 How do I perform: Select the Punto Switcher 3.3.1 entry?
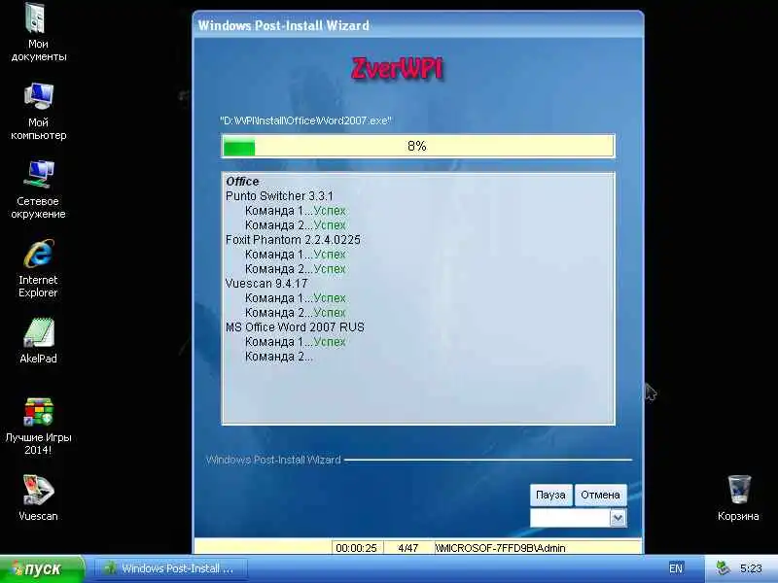click(279, 196)
